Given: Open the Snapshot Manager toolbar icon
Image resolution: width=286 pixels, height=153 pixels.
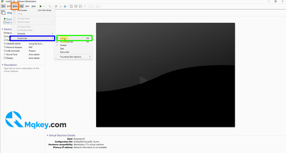Looking at the screenshot, I should click(x=65, y=6).
